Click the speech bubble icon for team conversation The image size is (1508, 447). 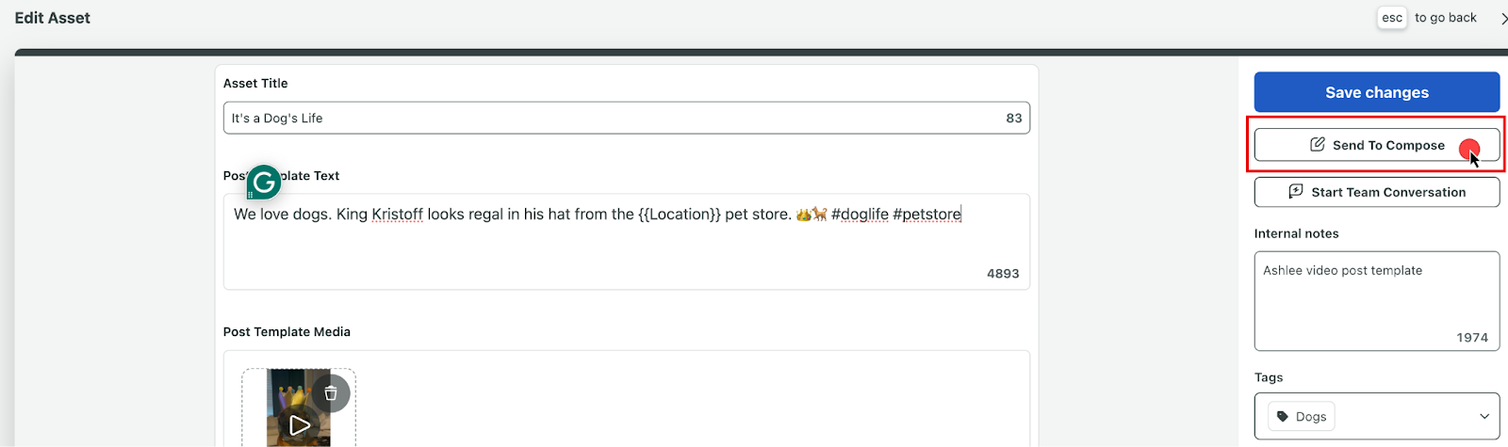click(x=1296, y=192)
